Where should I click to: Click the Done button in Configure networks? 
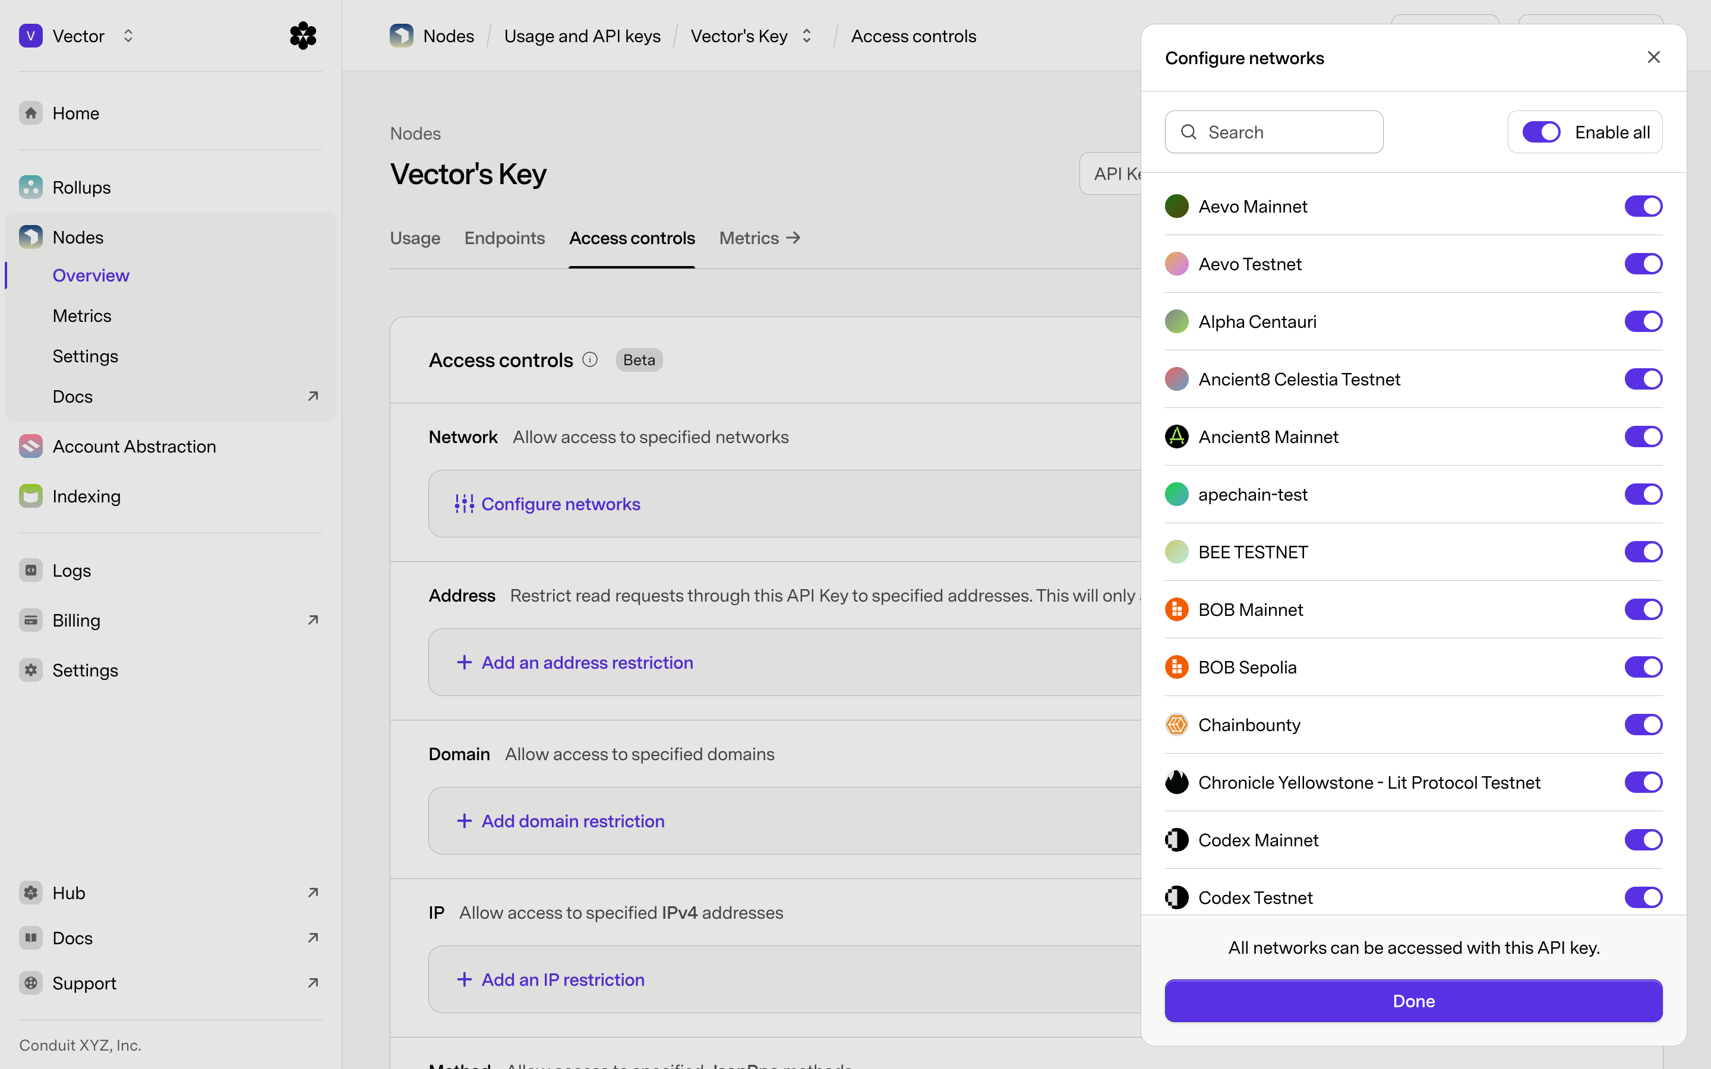pos(1413,1001)
